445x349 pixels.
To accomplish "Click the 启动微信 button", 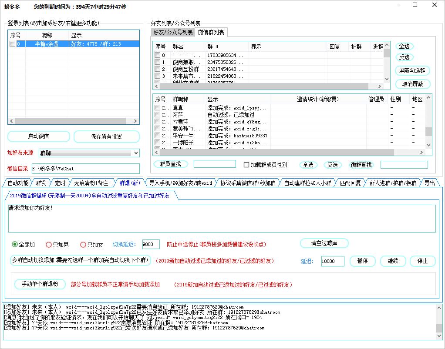I will pos(38,136).
